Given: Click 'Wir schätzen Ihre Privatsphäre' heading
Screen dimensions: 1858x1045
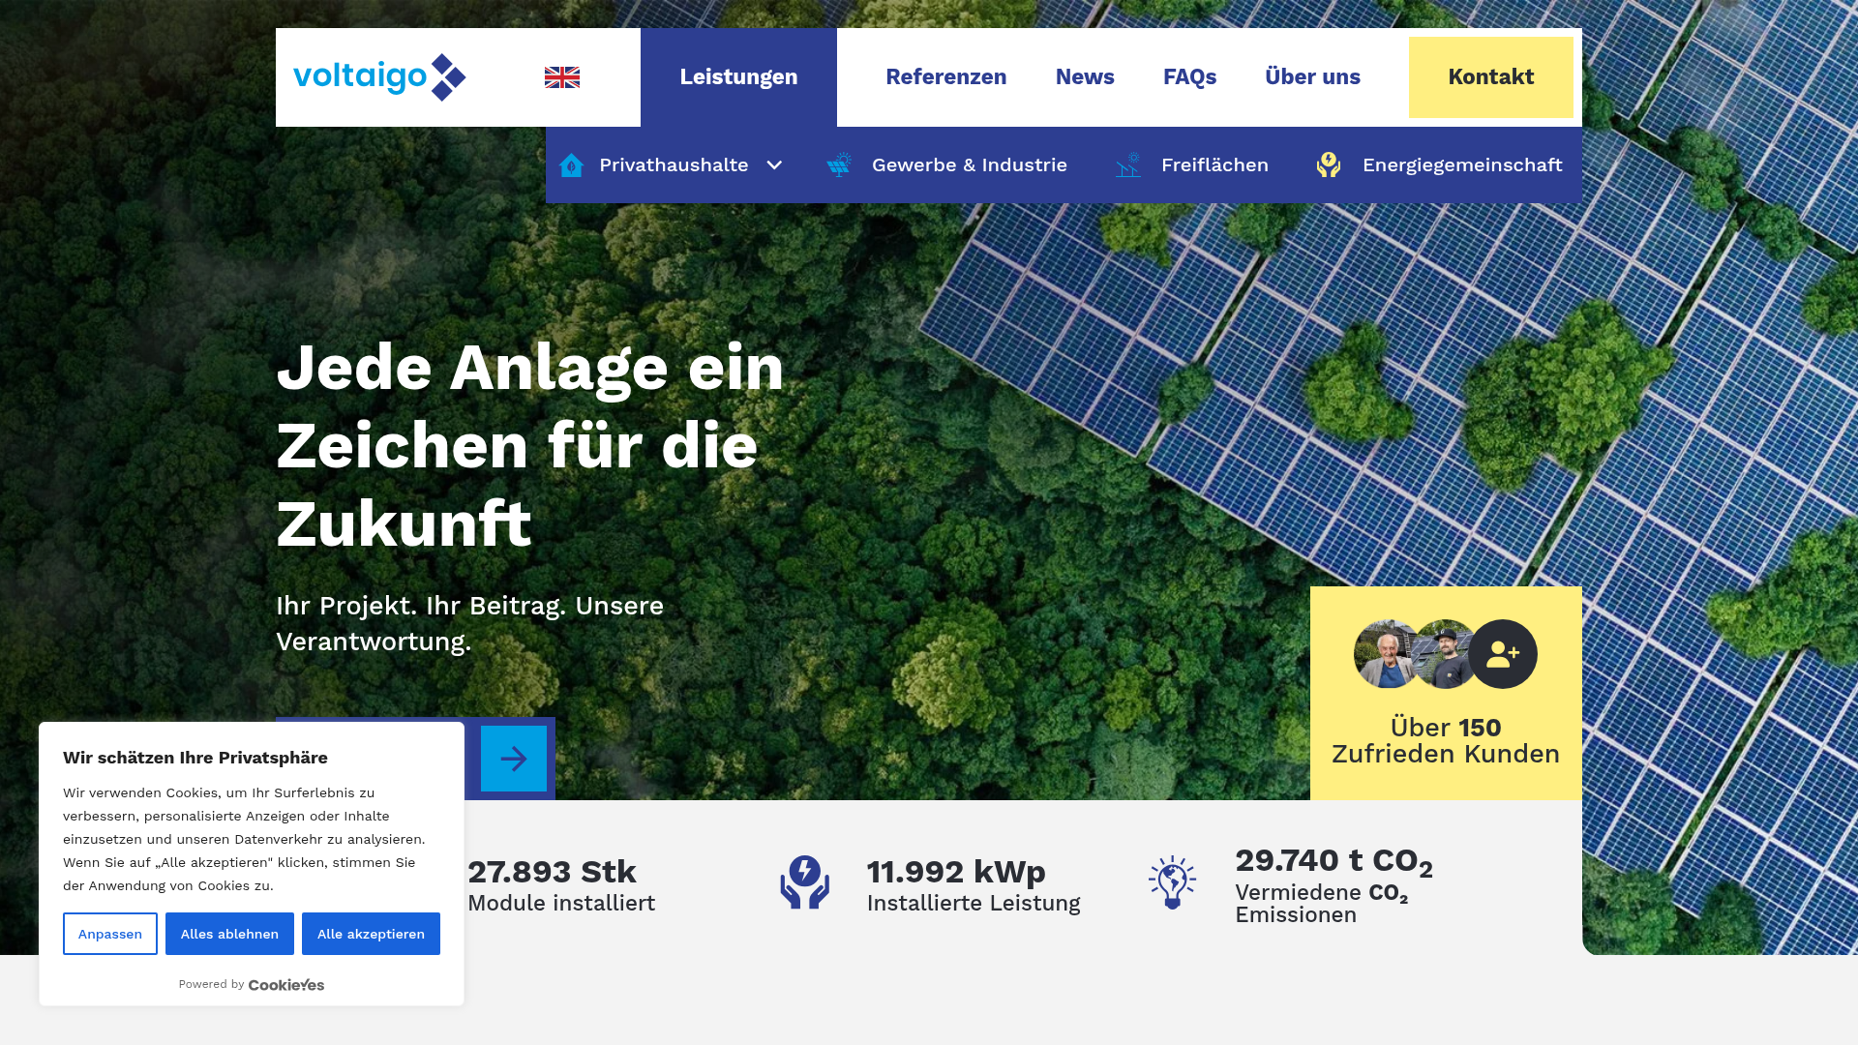Looking at the screenshot, I should click(195, 758).
